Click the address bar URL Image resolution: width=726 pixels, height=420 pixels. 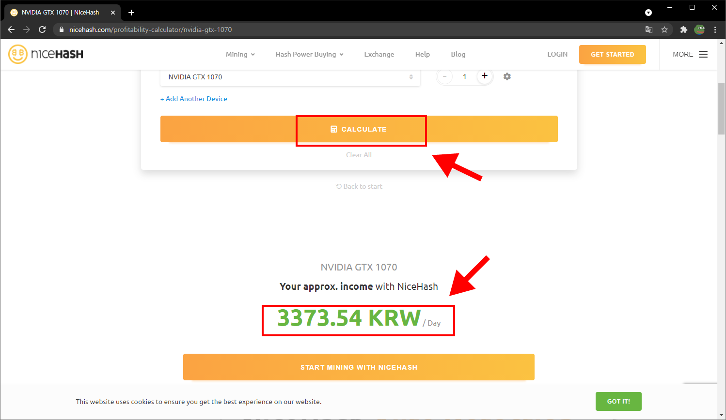151,30
